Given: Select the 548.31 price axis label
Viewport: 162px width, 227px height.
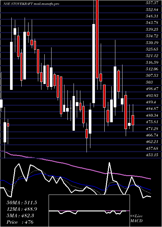Looking at the screenshot, I should 152,16.
